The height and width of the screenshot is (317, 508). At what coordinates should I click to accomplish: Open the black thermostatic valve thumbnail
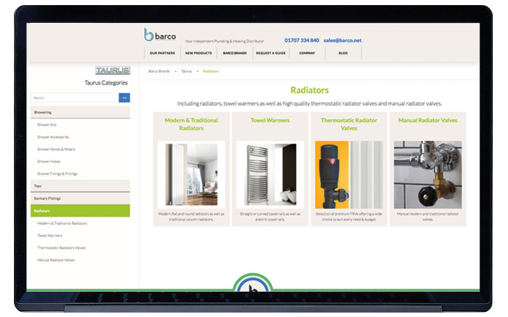[349, 175]
